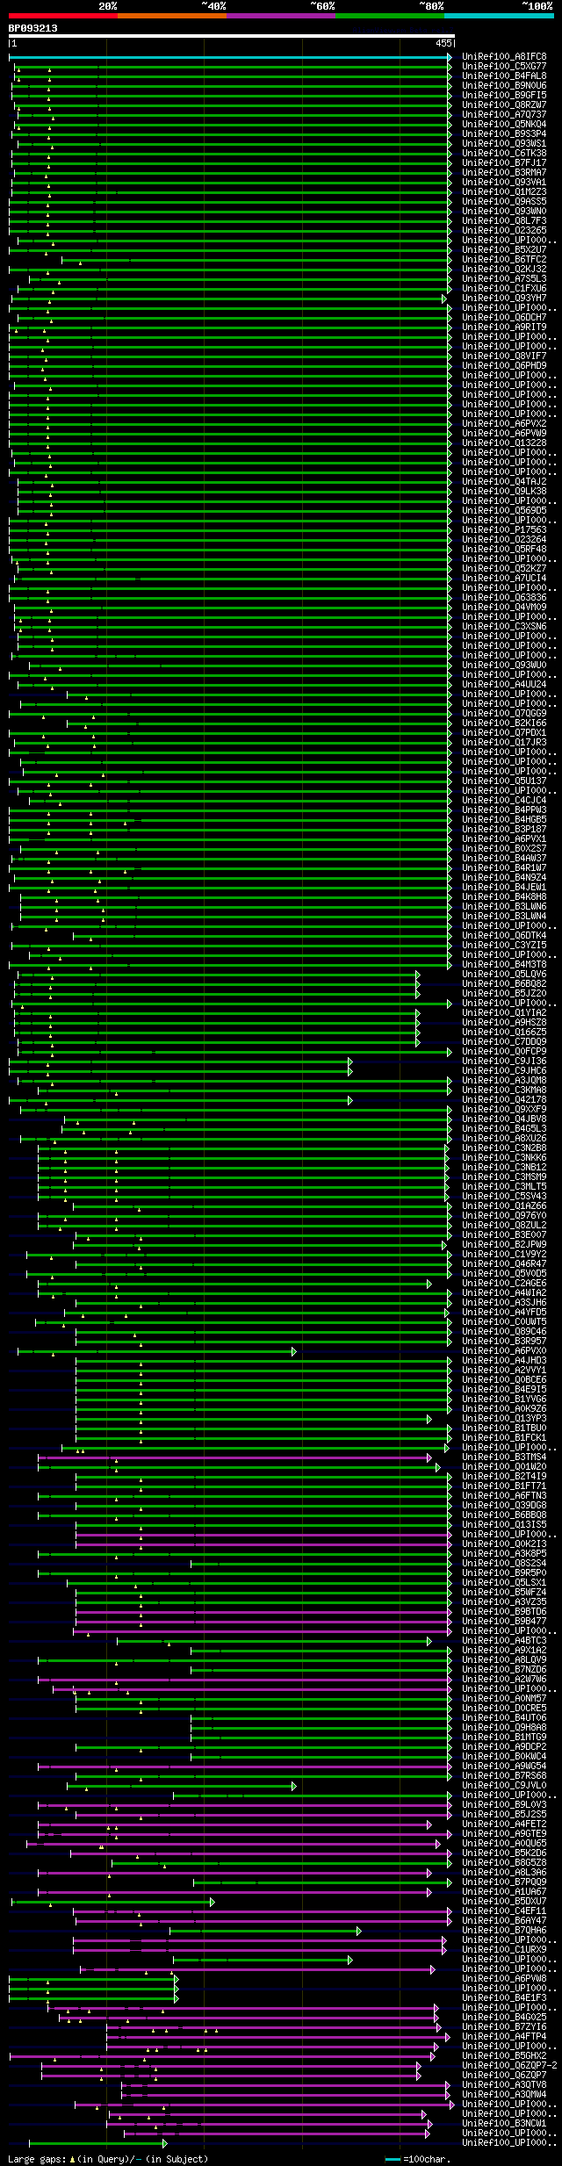
Task: Open hit UniRef100_Q8RZW7
Action: point(504,105)
